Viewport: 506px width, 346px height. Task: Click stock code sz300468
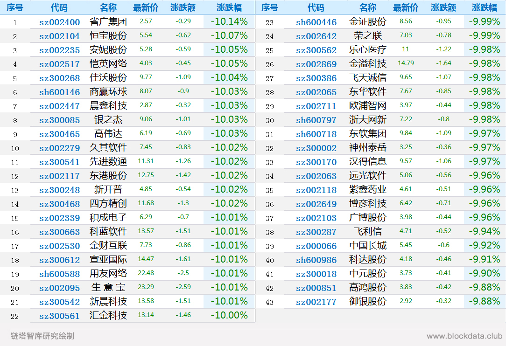pos(59,204)
